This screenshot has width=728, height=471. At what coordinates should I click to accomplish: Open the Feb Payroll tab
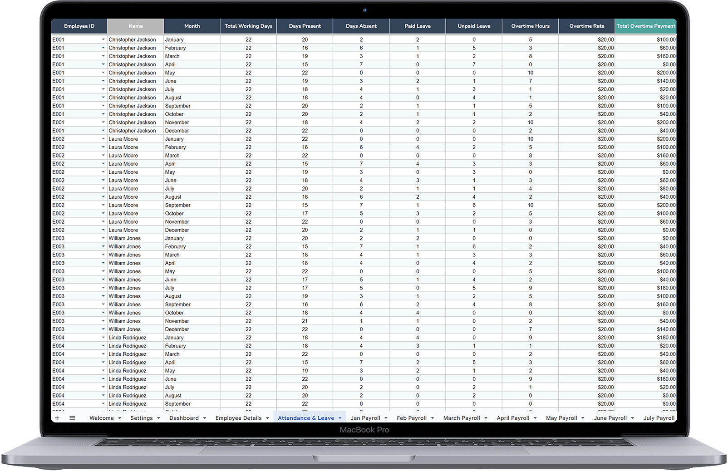tap(412, 418)
